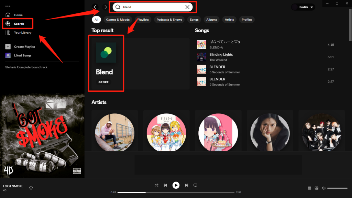Open Your Library
The height and width of the screenshot is (198, 352).
pos(19,33)
